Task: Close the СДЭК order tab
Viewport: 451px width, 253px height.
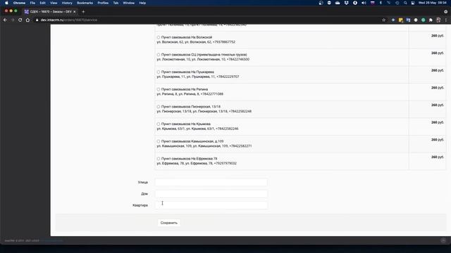Action: coord(75,12)
